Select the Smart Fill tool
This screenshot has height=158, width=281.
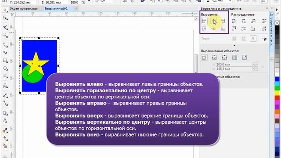tap(5, 146)
